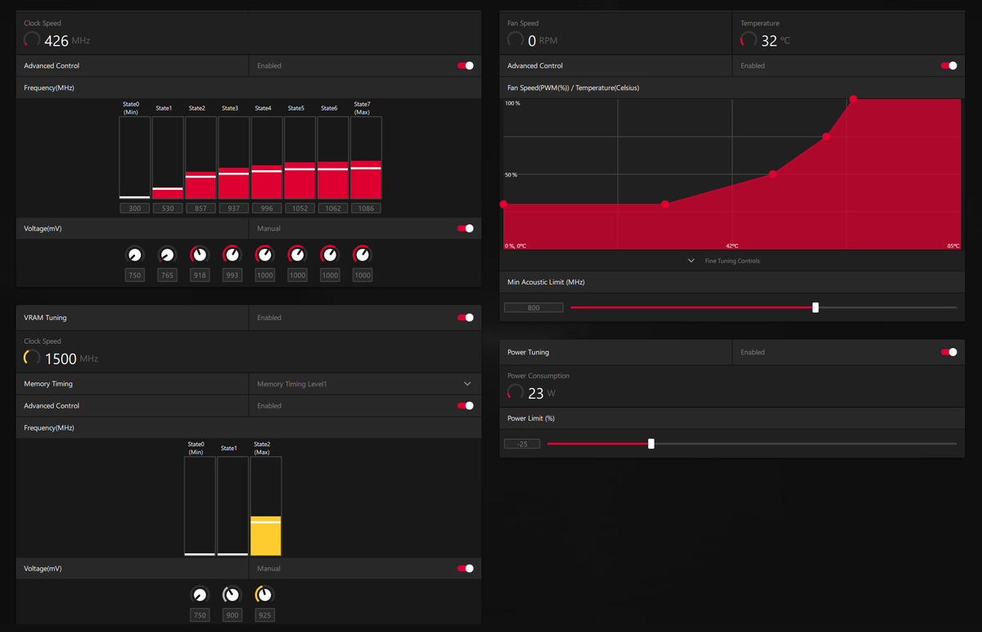Click the Temperature gauge icon
The height and width of the screenshot is (632, 982).
pyautogui.click(x=748, y=39)
